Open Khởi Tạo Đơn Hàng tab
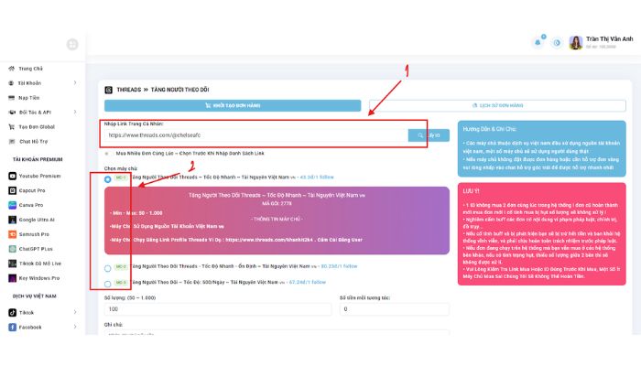The width and height of the screenshot is (641, 366). [x=233, y=105]
